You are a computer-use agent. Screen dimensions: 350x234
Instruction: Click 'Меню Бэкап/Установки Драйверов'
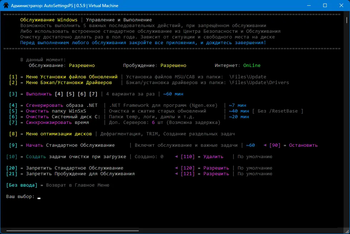(x=69, y=83)
